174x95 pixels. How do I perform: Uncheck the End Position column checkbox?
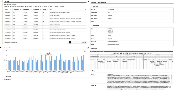click(x=26, y=6)
